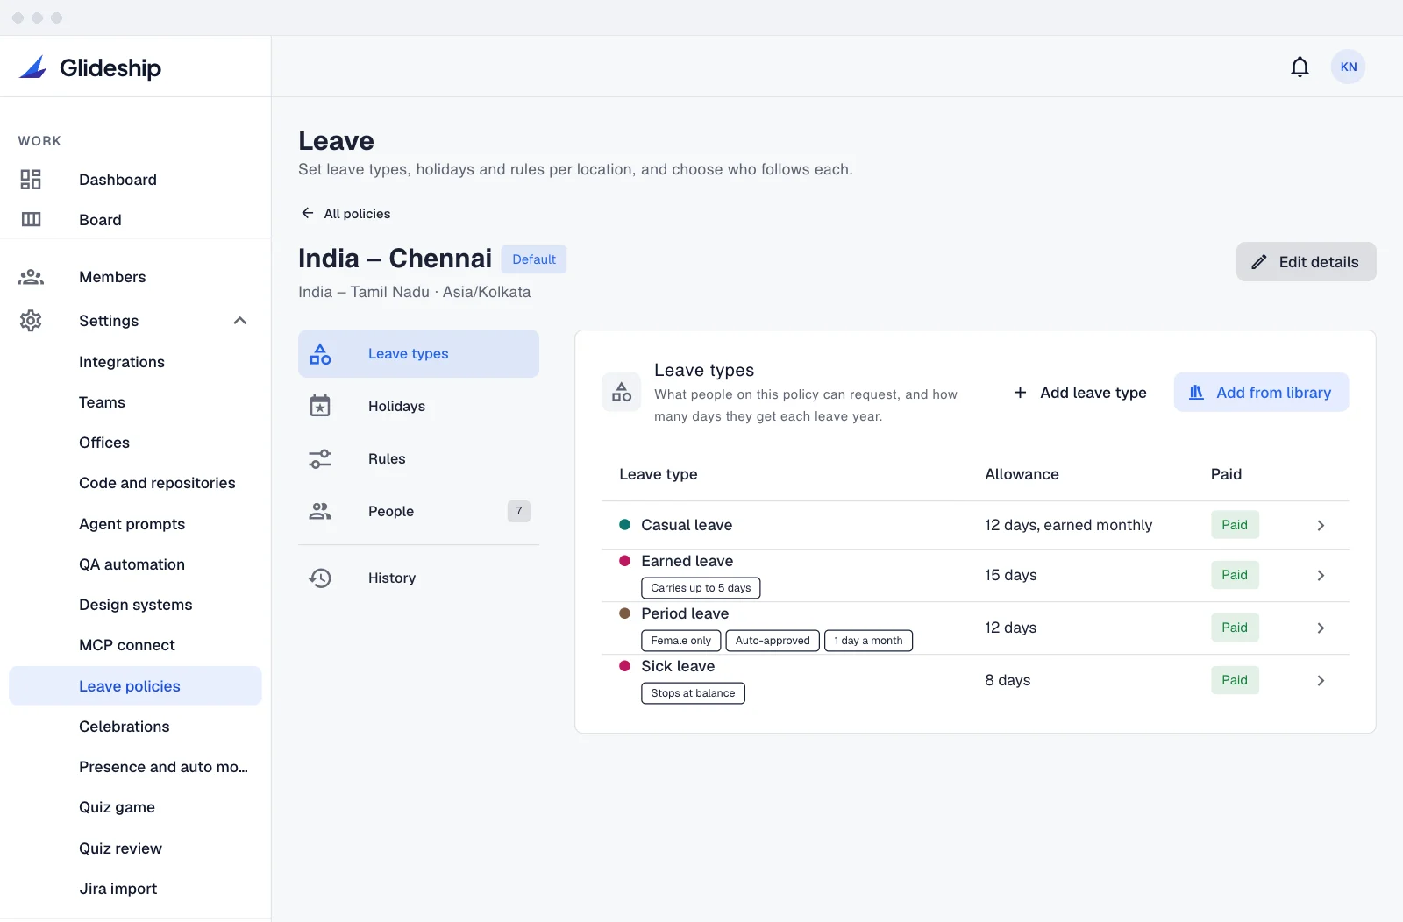Click the Earned leave magenta color dot
The image size is (1403, 922).
click(624, 561)
